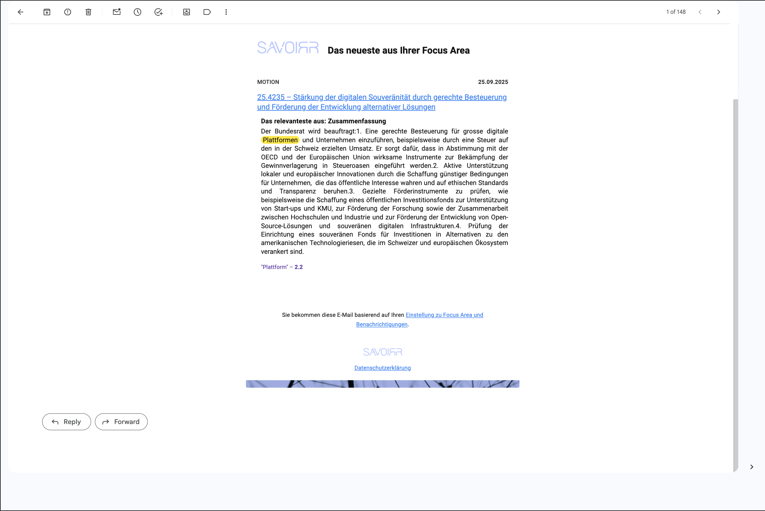Image resolution: width=765 pixels, height=511 pixels.
Task: Expand the side panel chevron
Action: point(752,467)
